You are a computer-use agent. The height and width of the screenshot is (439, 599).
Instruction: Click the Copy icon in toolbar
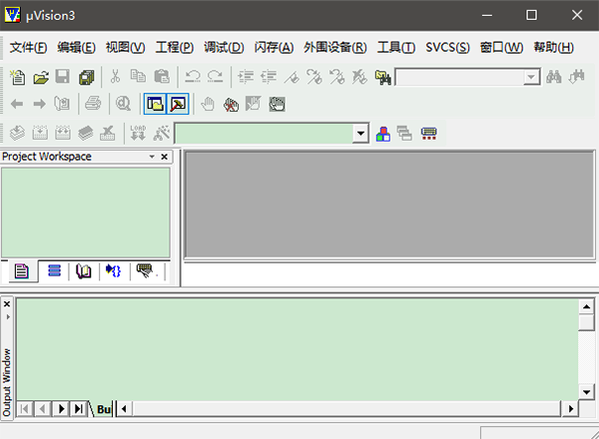(x=138, y=77)
